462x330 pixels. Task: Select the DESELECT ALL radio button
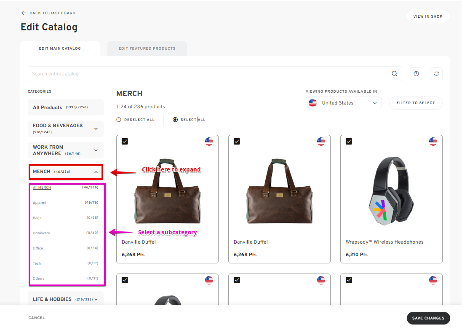tap(118, 119)
